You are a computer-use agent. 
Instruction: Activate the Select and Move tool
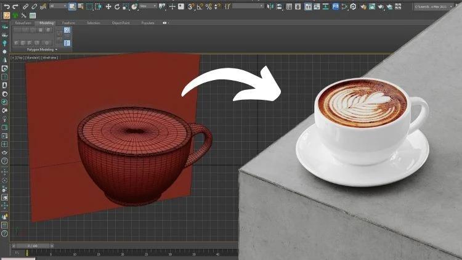[x=108, y=6]
